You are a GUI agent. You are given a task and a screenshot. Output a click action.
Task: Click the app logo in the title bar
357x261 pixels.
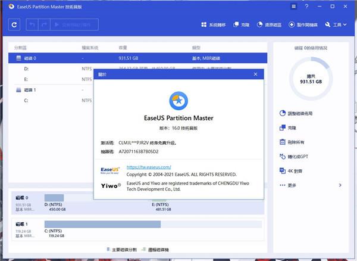[x=11, y=7]
